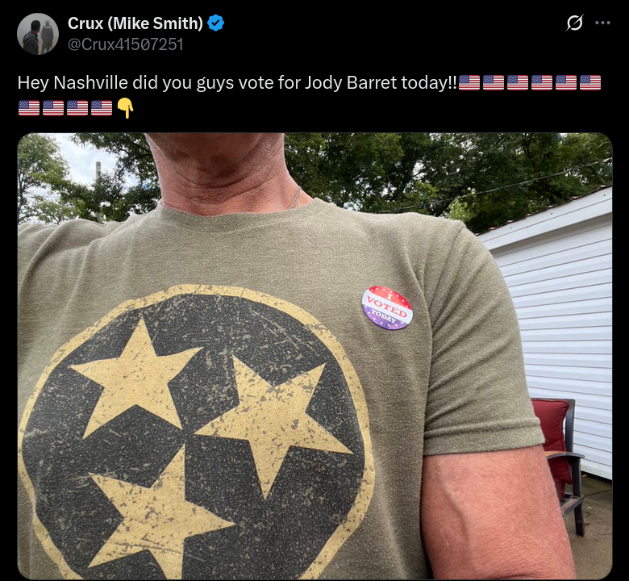
Task: Open the @Crux41507251 handle link
Action: [126, 44]
